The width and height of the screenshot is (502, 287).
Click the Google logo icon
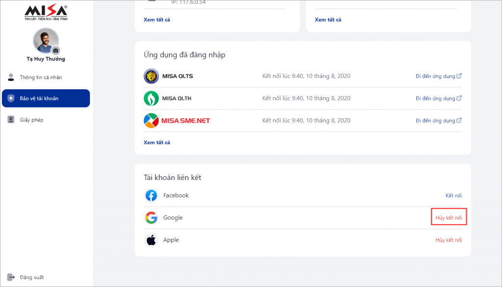coord(151,217)
